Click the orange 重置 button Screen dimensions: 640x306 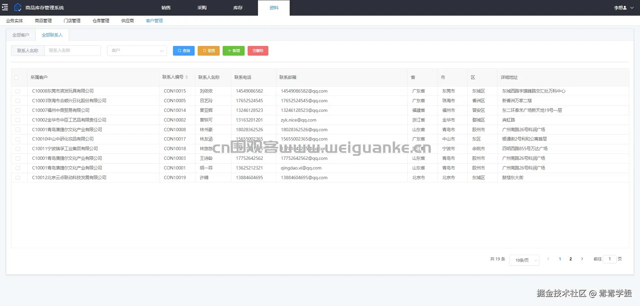tap(209, 51)
